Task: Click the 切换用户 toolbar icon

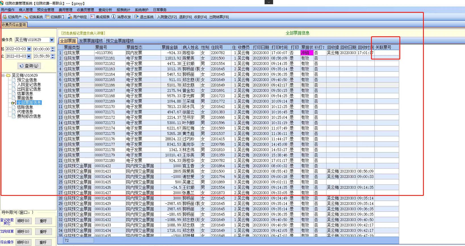Action: click(x=5, y=17)
